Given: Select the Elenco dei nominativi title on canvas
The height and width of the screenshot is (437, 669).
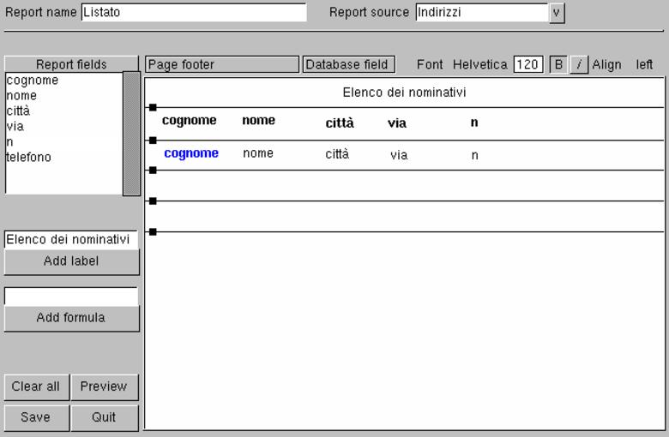Looking at the screenshot, I should (x=404, y=92).
